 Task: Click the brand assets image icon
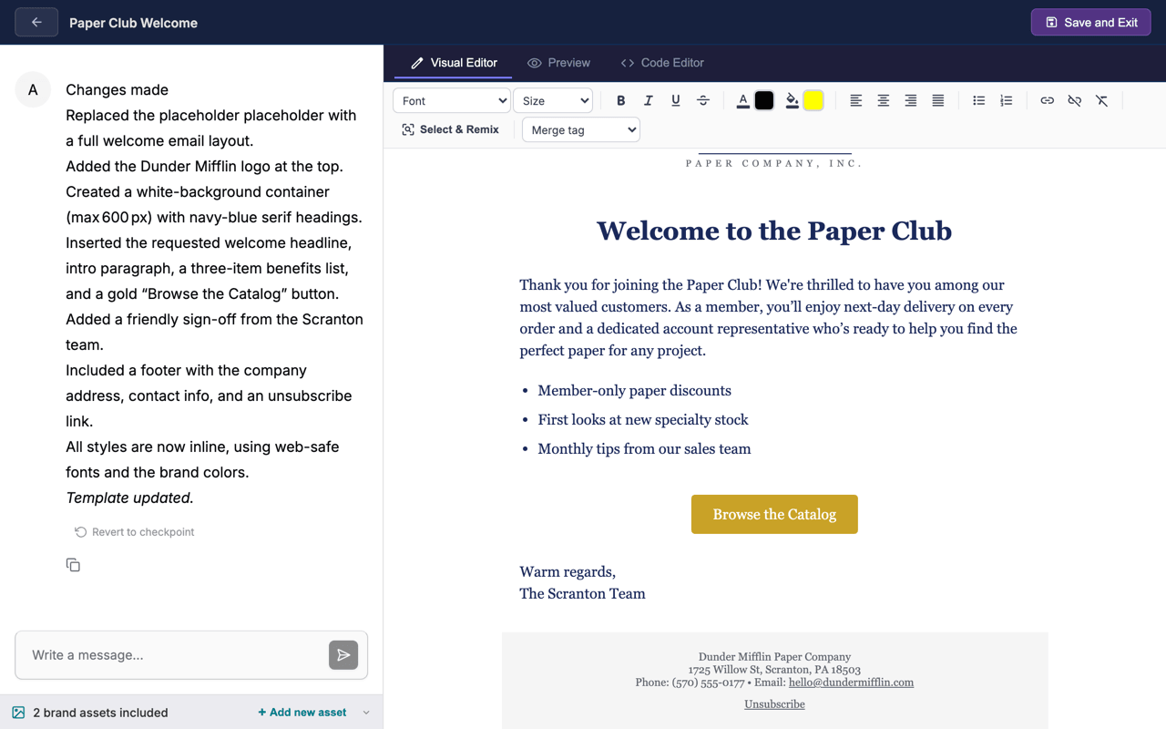click(x=18, y=713)
